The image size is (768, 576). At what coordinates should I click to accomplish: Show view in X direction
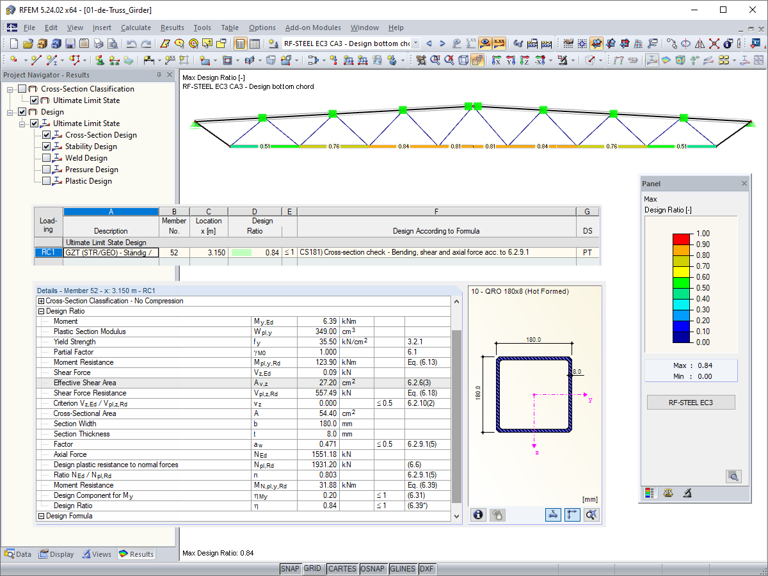click(496, 60)
